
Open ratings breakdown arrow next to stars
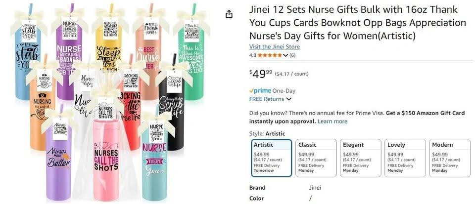pyautogui.click(x=286, y=55)
